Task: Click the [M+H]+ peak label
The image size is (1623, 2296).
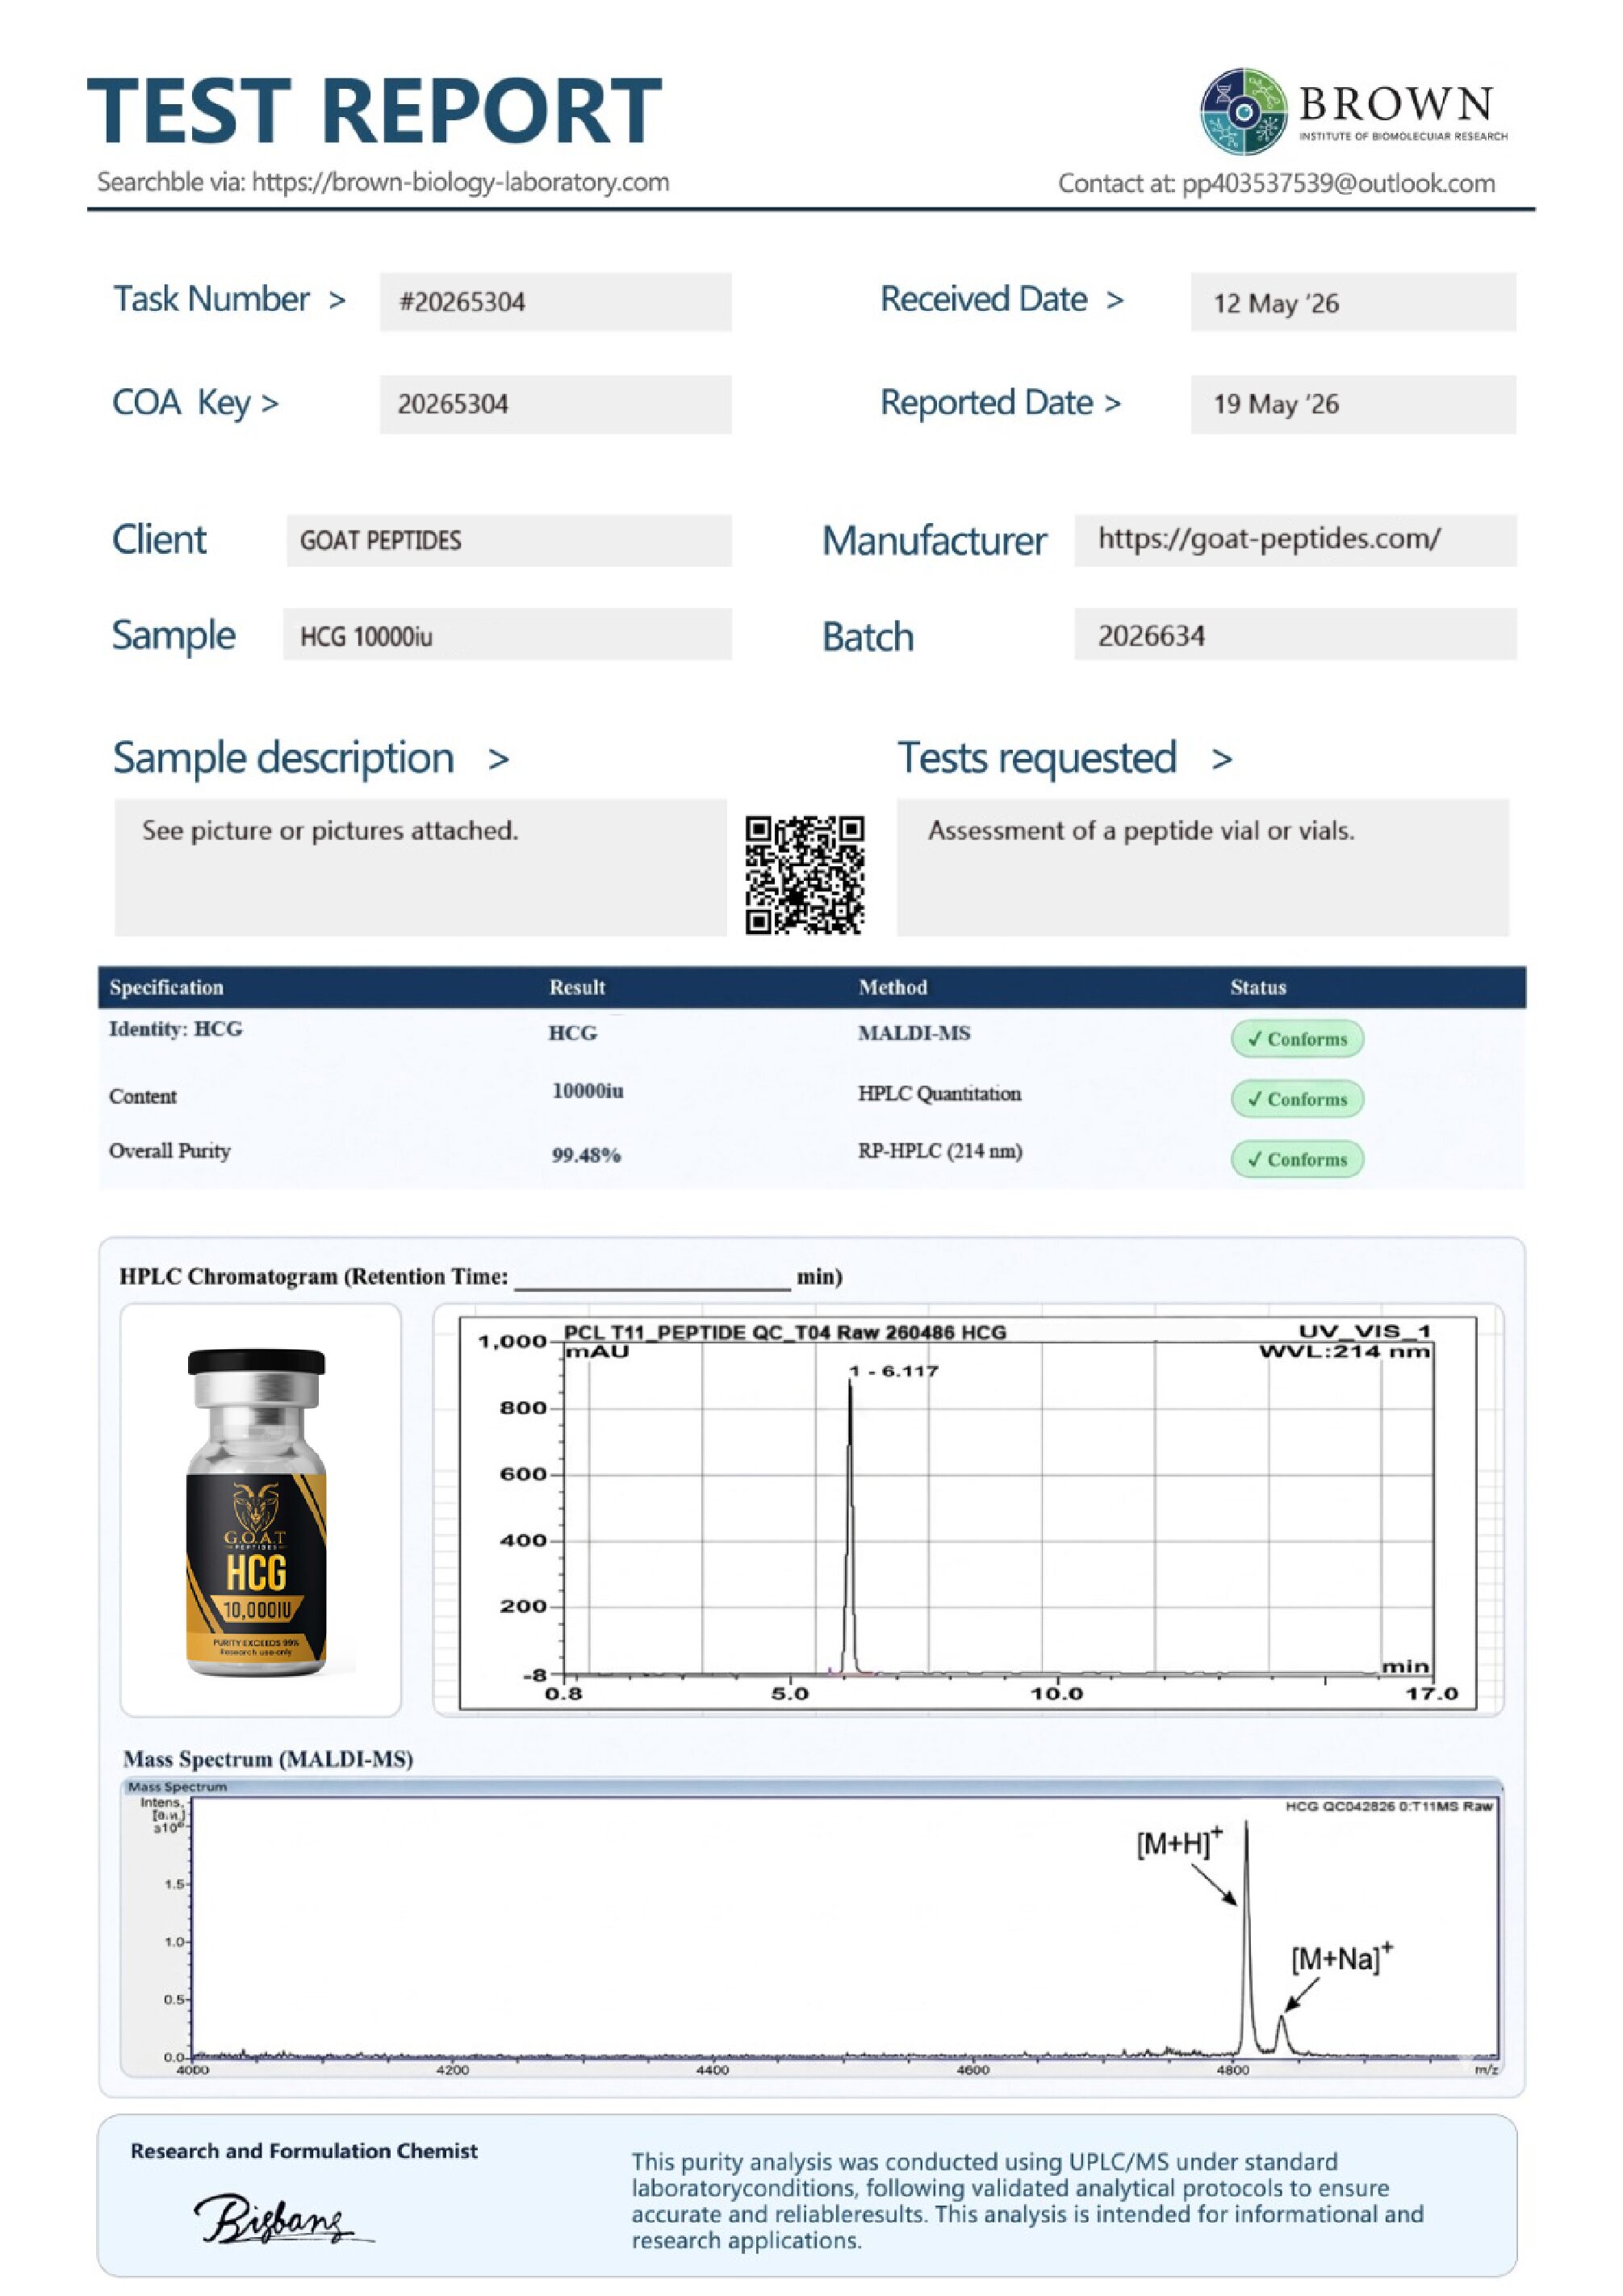Action: [1179, 1841]
